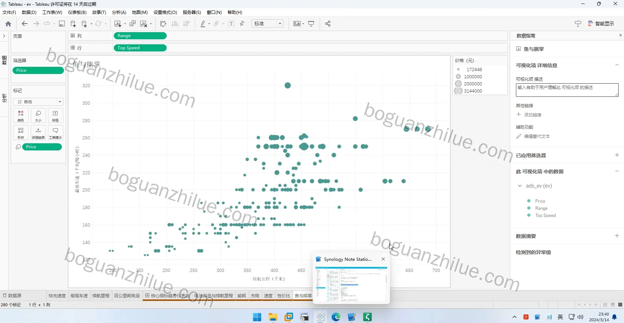Duplicate the current sheet icon
This screenshot has height=323, width=624.
132,24
